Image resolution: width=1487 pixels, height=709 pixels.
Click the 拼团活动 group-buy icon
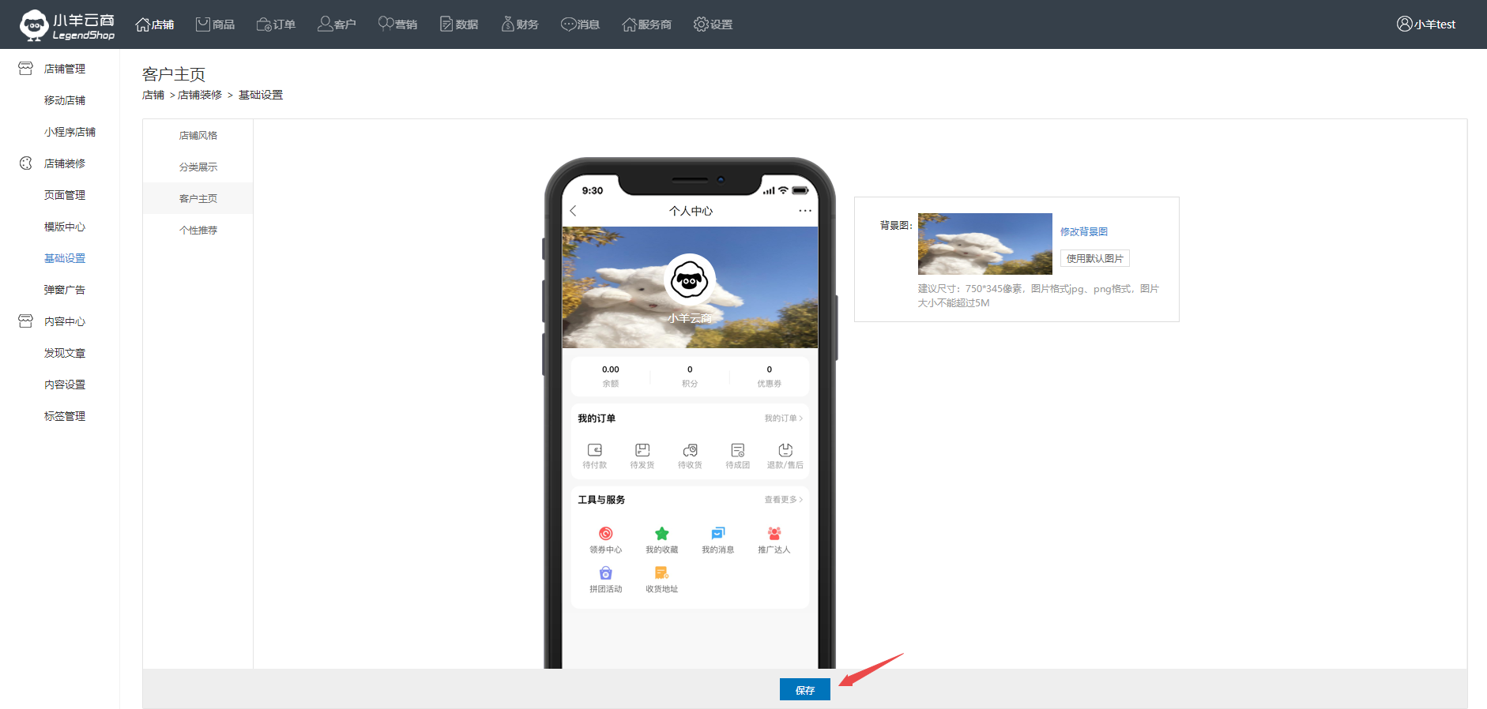point(605,573)
